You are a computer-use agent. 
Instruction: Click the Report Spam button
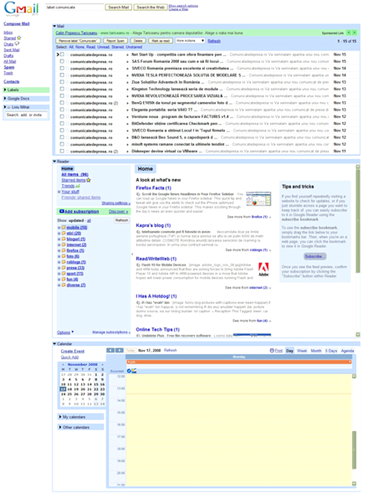pos(115,41)
